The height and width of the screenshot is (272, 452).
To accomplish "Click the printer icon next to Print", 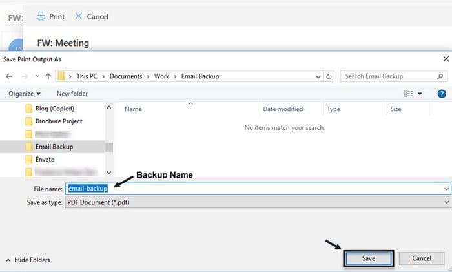I will tap(41, 16).
